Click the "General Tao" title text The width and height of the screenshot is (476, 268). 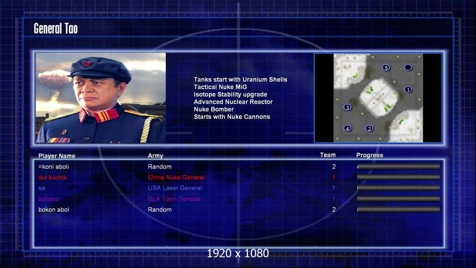(x=55, y=29)
